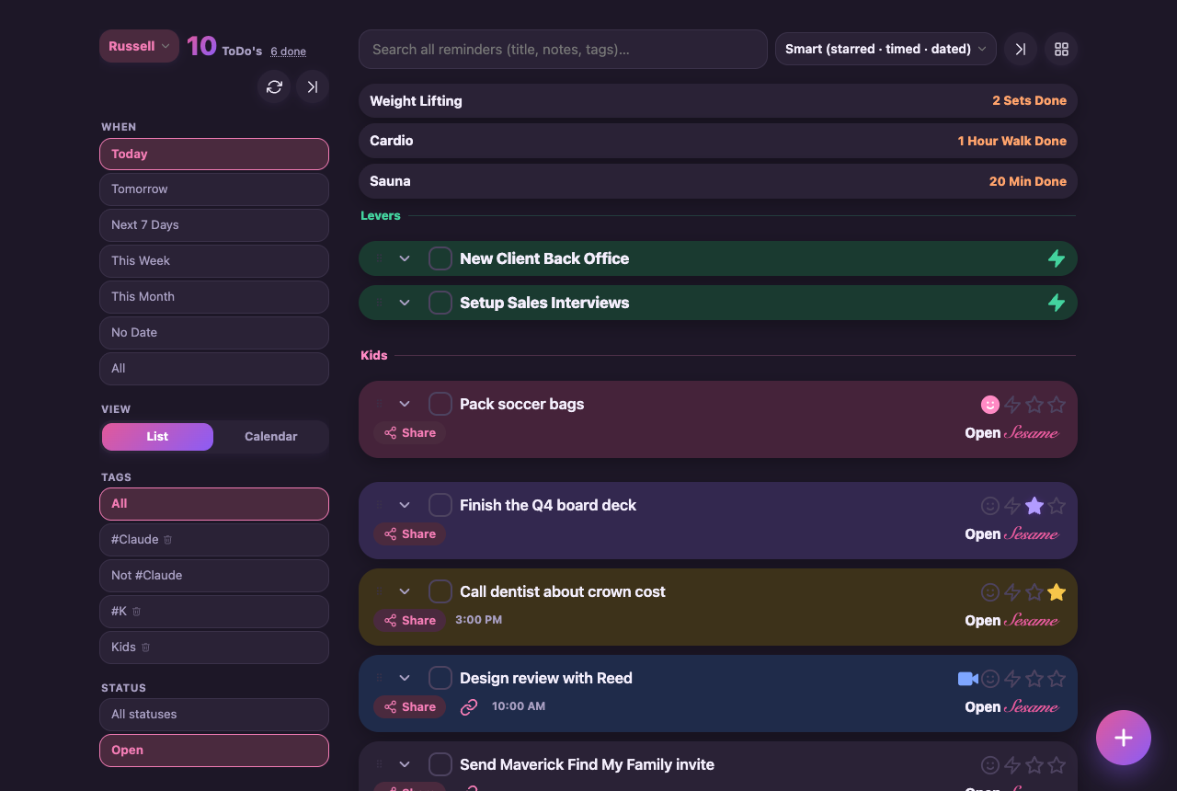
Task: Switch to the Calendar view
Action: [271, 437]
